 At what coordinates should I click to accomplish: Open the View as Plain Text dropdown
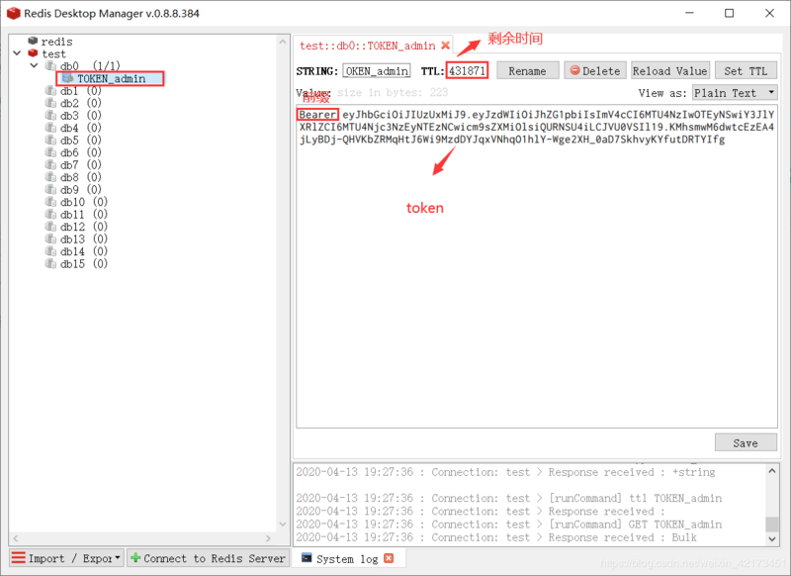[732, 92]
